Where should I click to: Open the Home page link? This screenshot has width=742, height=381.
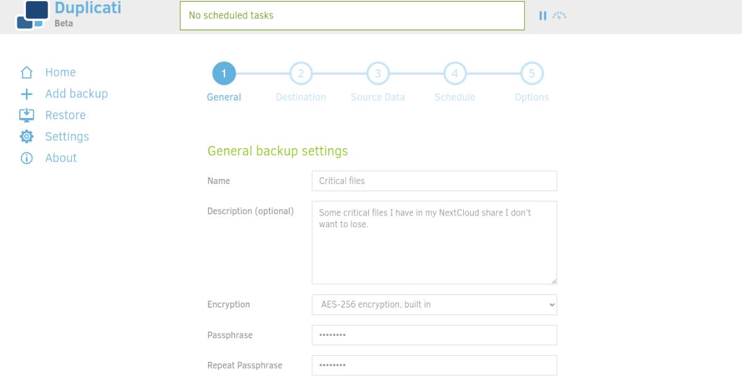coord(61,72)
